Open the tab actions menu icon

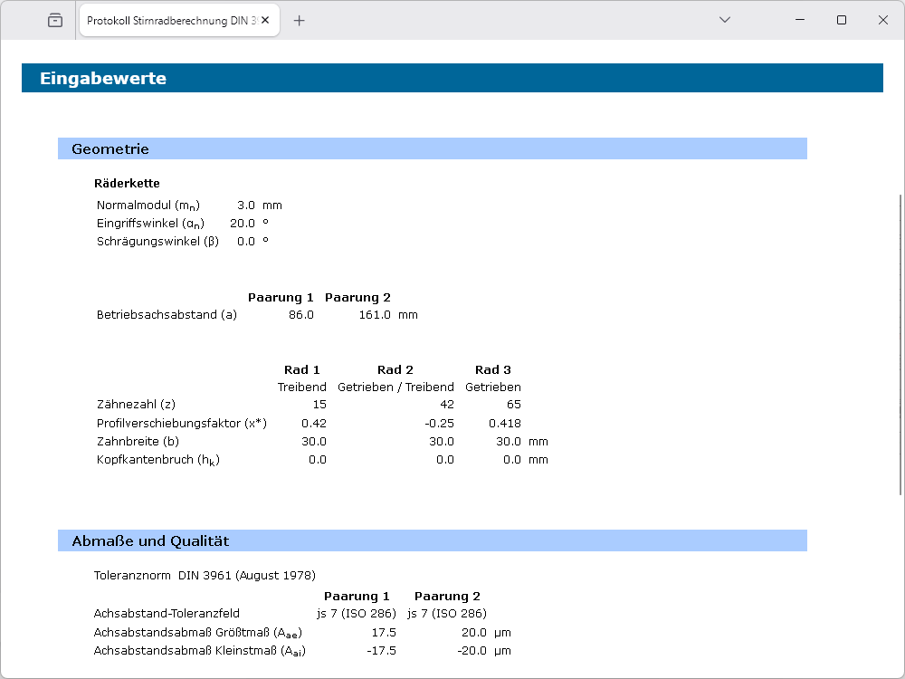coord(55,20)
